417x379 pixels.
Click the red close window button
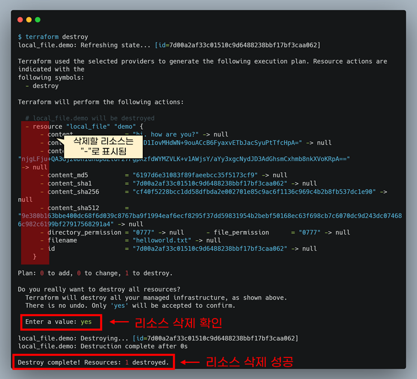(x=20, y=20)
